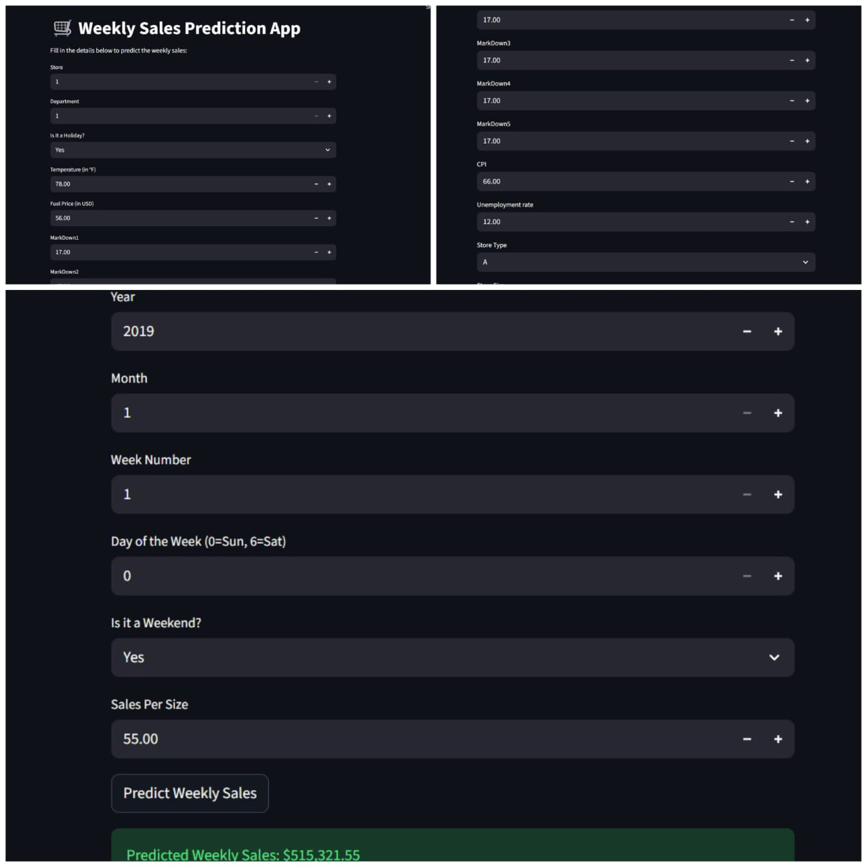Increase the Store number with plus
This screenshot has height=867, width=867.
coord(329,82)
